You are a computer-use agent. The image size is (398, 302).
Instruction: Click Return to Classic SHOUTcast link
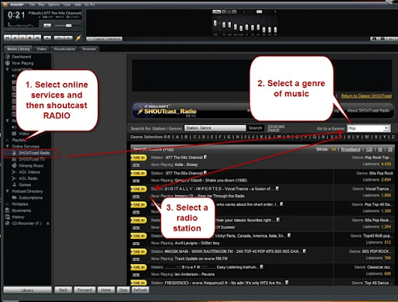point(366,95)
